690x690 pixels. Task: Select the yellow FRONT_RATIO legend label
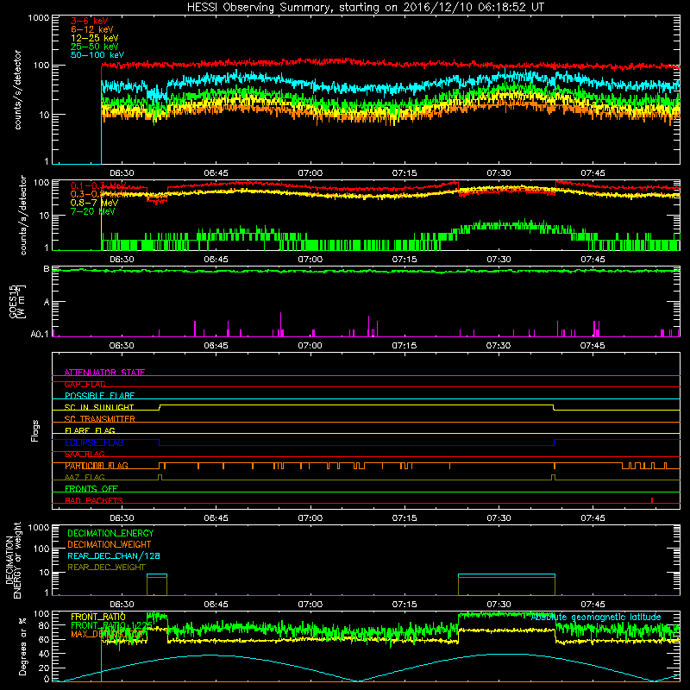[x=98, y=617]
